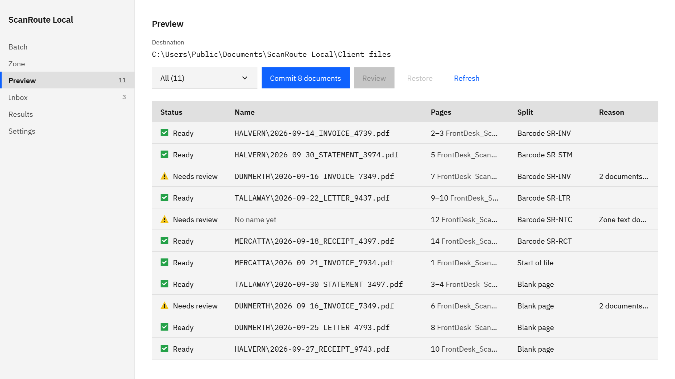The image size is (675, 379).
Task: Click the green Ready icon for HALVERN RECEIPT_9743
Action: click(165, 348)
